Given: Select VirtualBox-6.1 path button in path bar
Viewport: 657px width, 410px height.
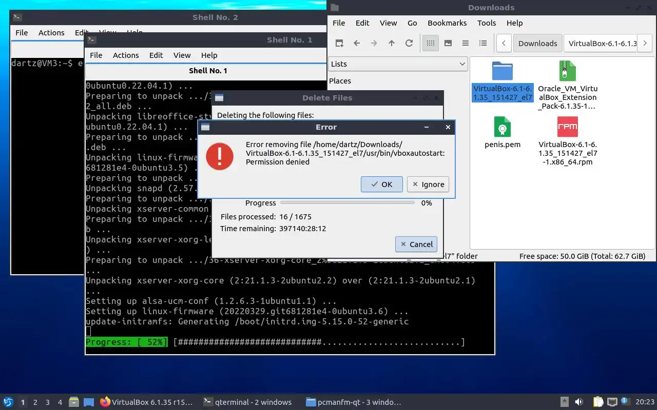Looking at the screenshot, I should click(600, 44).
